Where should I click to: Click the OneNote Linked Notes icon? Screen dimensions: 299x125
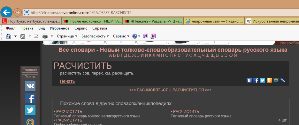[153, 36]
